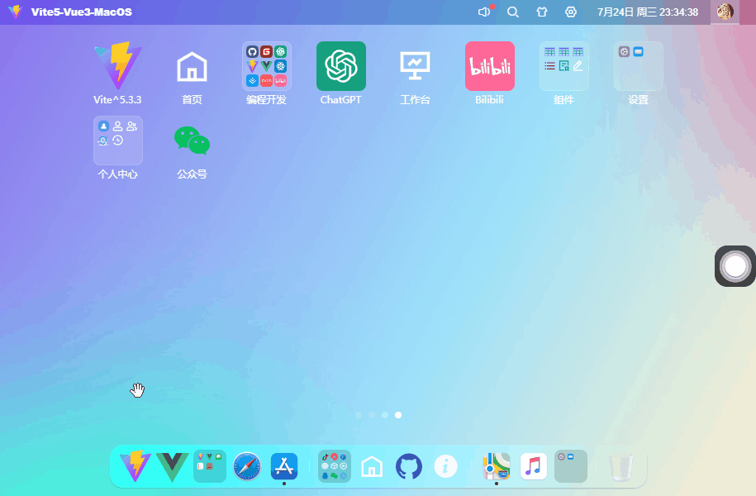The width and height of the screenshot is (756, 496).
Task: Go to the third desktop page dot
Action: [385, 415]
